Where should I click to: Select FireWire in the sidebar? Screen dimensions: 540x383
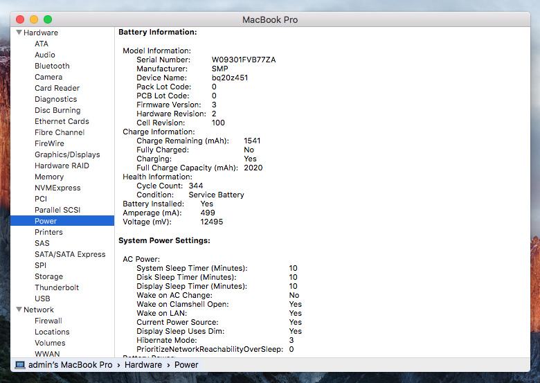pyautogui.click(x=49, y=143)
